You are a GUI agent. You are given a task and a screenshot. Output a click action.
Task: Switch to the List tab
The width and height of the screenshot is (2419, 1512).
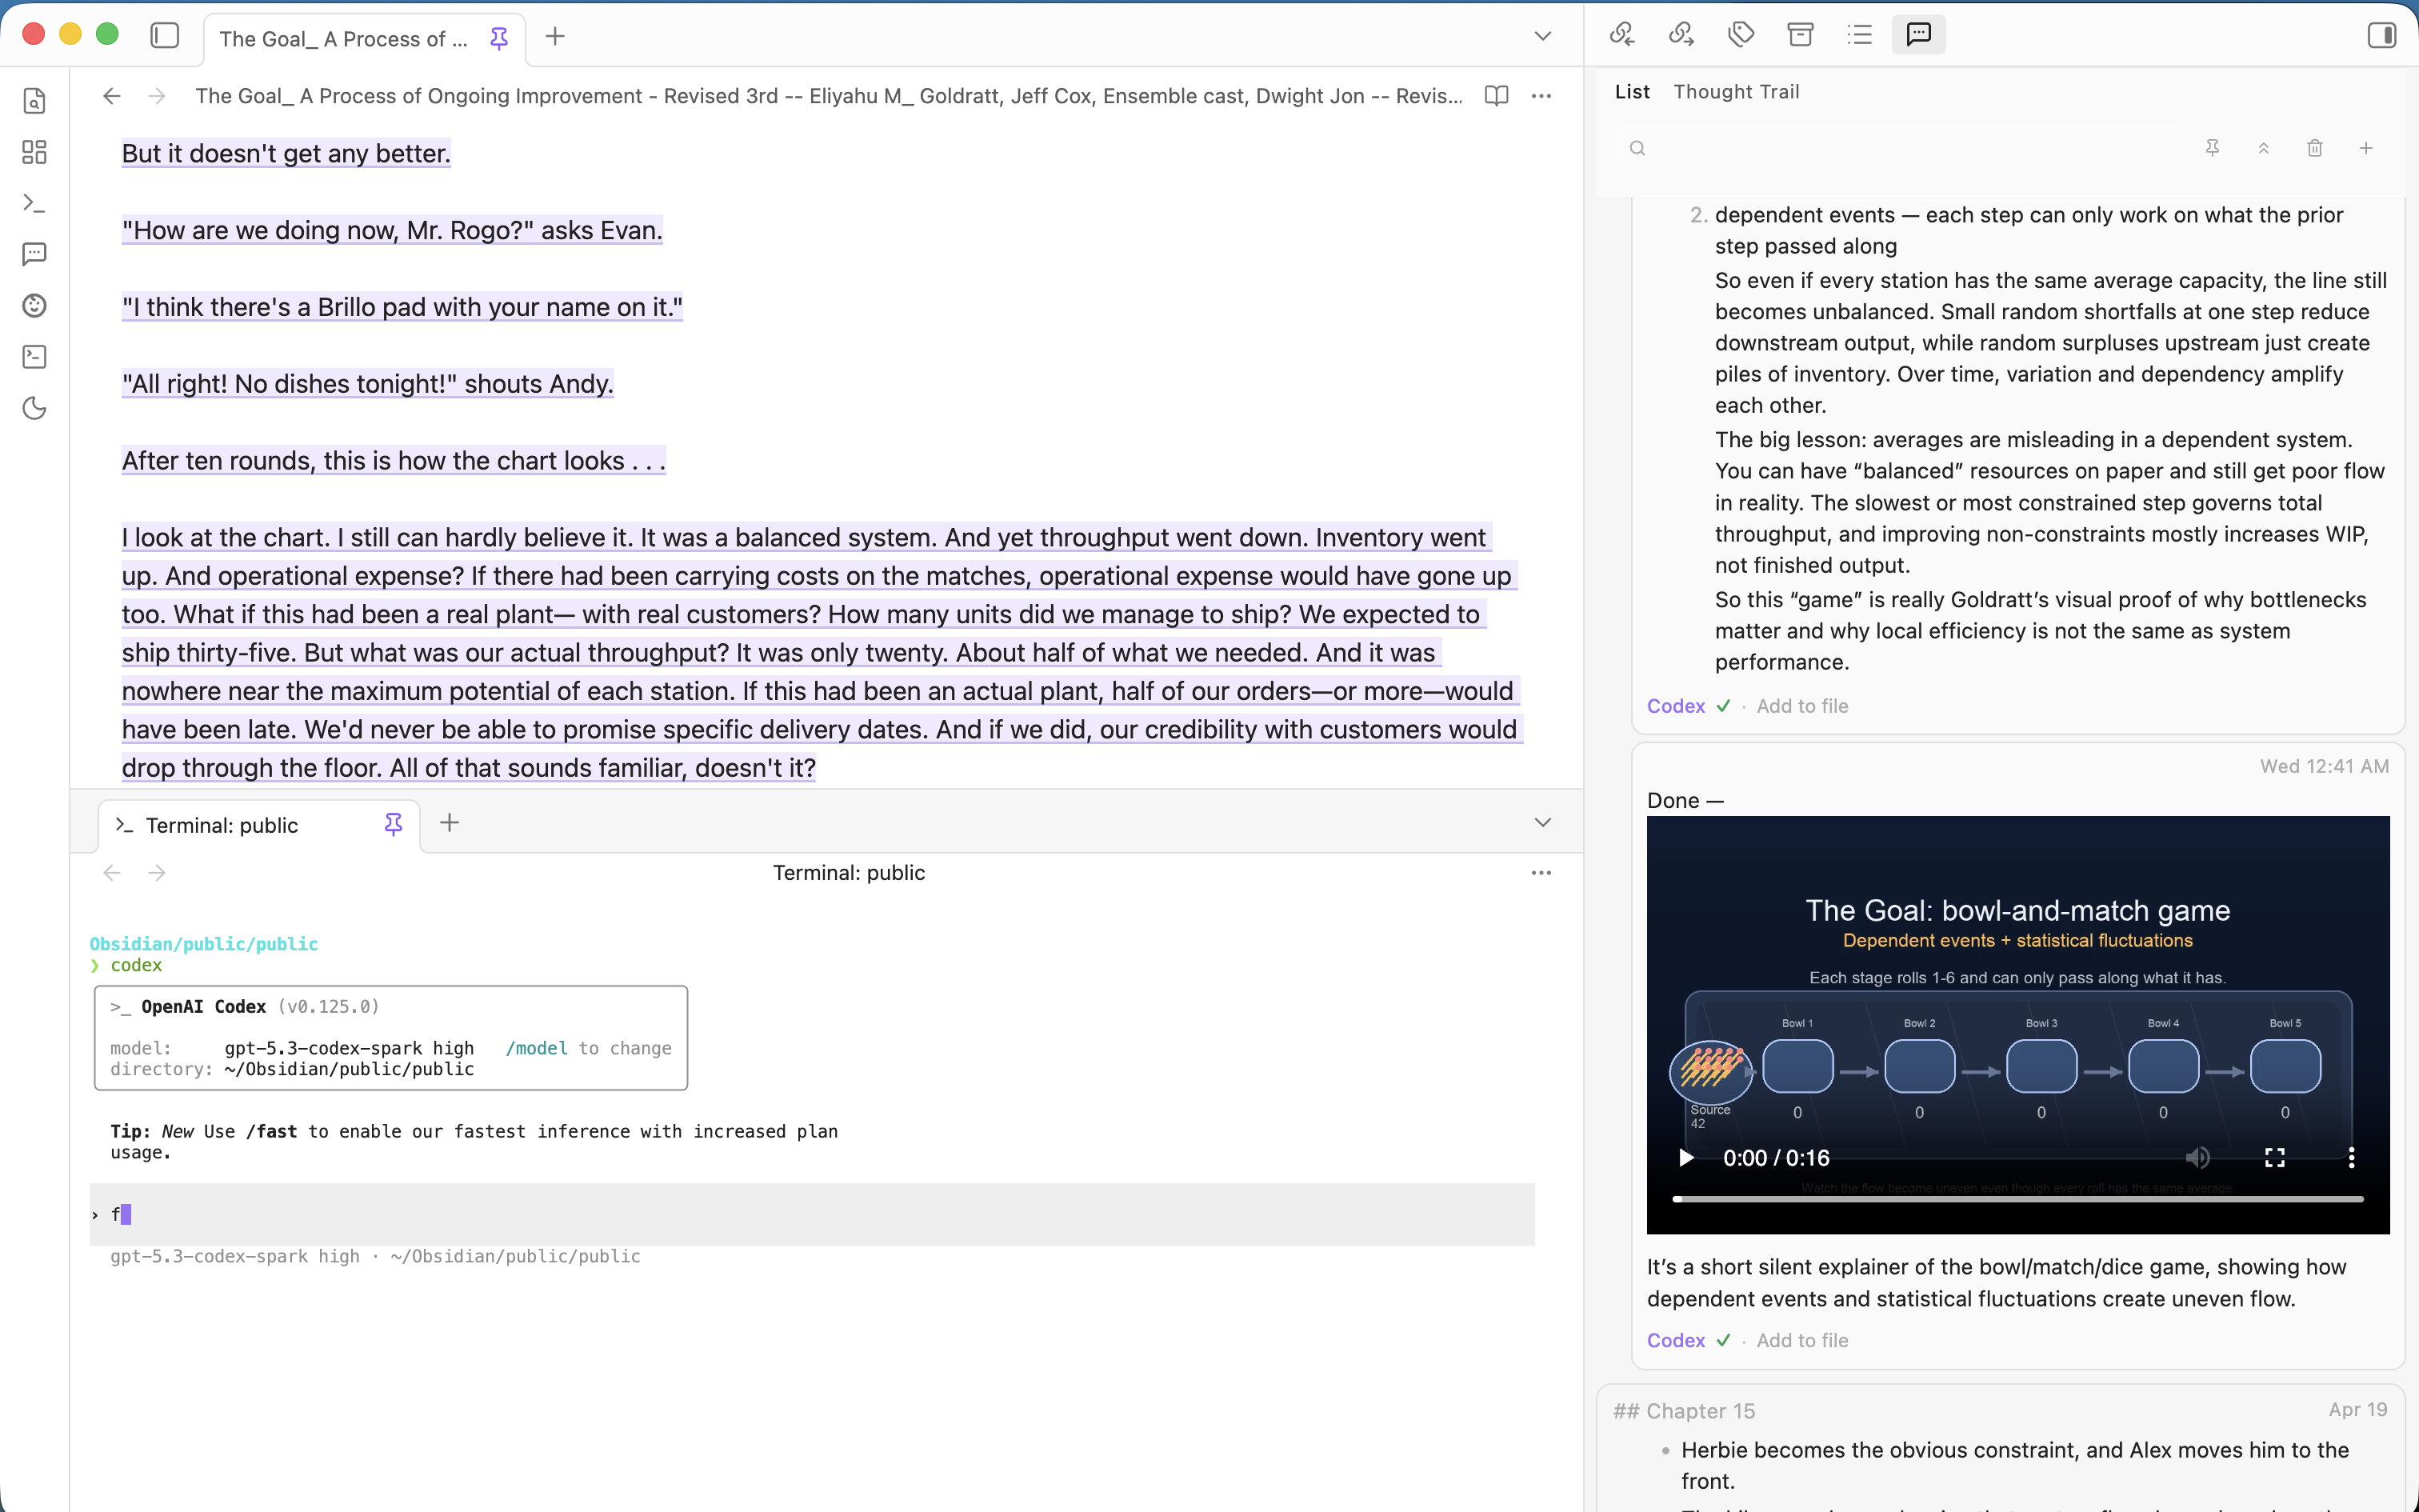pyautogui.click(x=1633, y=92)
